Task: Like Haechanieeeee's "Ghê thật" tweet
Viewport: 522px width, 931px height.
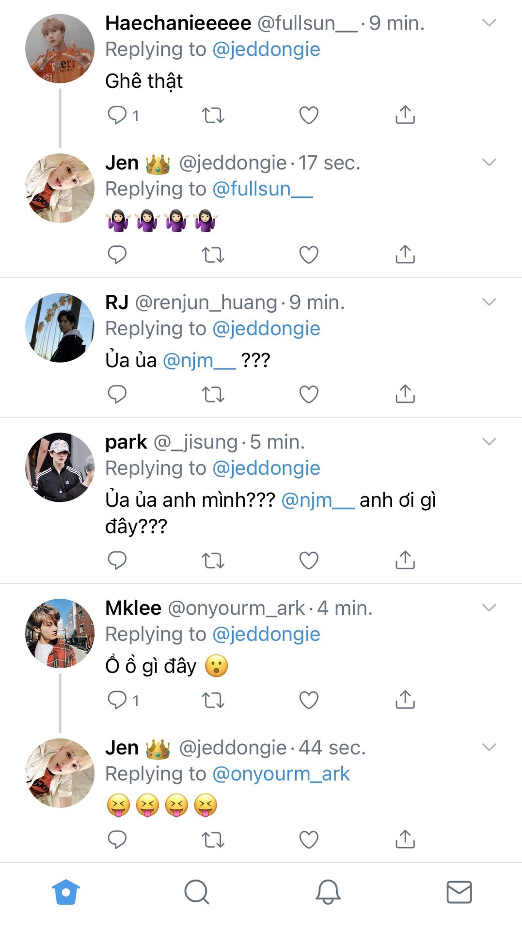Action: click(x=309, y=115)
